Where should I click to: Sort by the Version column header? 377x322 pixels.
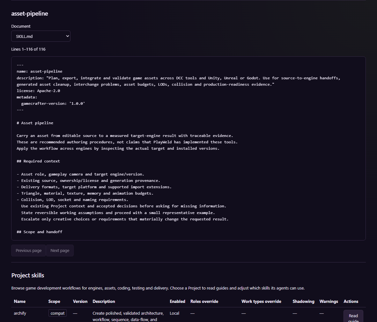click(x=80, y=301)
